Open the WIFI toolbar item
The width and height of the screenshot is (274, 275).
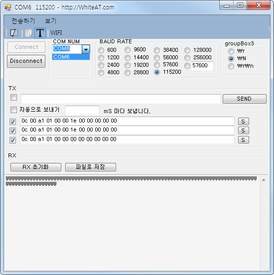tap(56, 33)
